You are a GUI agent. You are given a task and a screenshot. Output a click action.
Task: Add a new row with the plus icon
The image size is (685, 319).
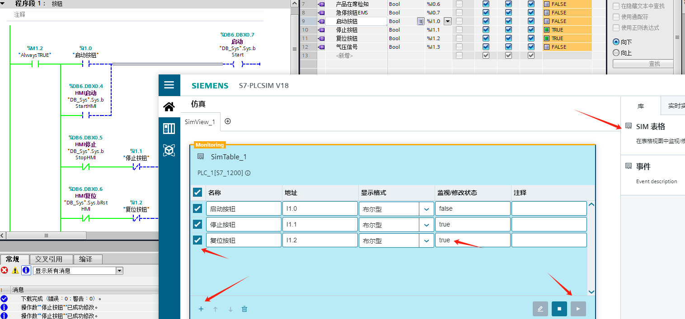click(x=201, y=309)
